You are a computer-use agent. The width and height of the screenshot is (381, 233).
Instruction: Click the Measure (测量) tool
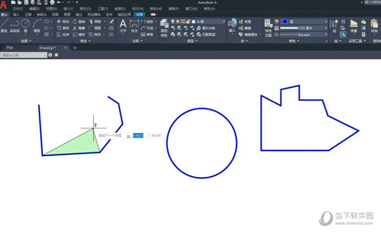[x=354, y=26]
